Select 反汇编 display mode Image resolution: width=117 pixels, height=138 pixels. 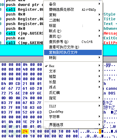pyautogui.click(x=73, y=93)
